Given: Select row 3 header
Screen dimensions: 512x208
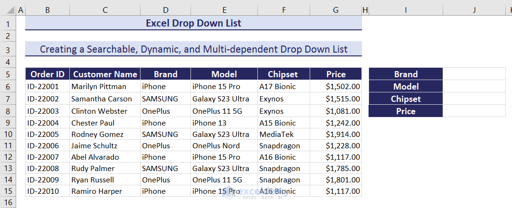Looking at the screenshot, I should click(8, 49).
